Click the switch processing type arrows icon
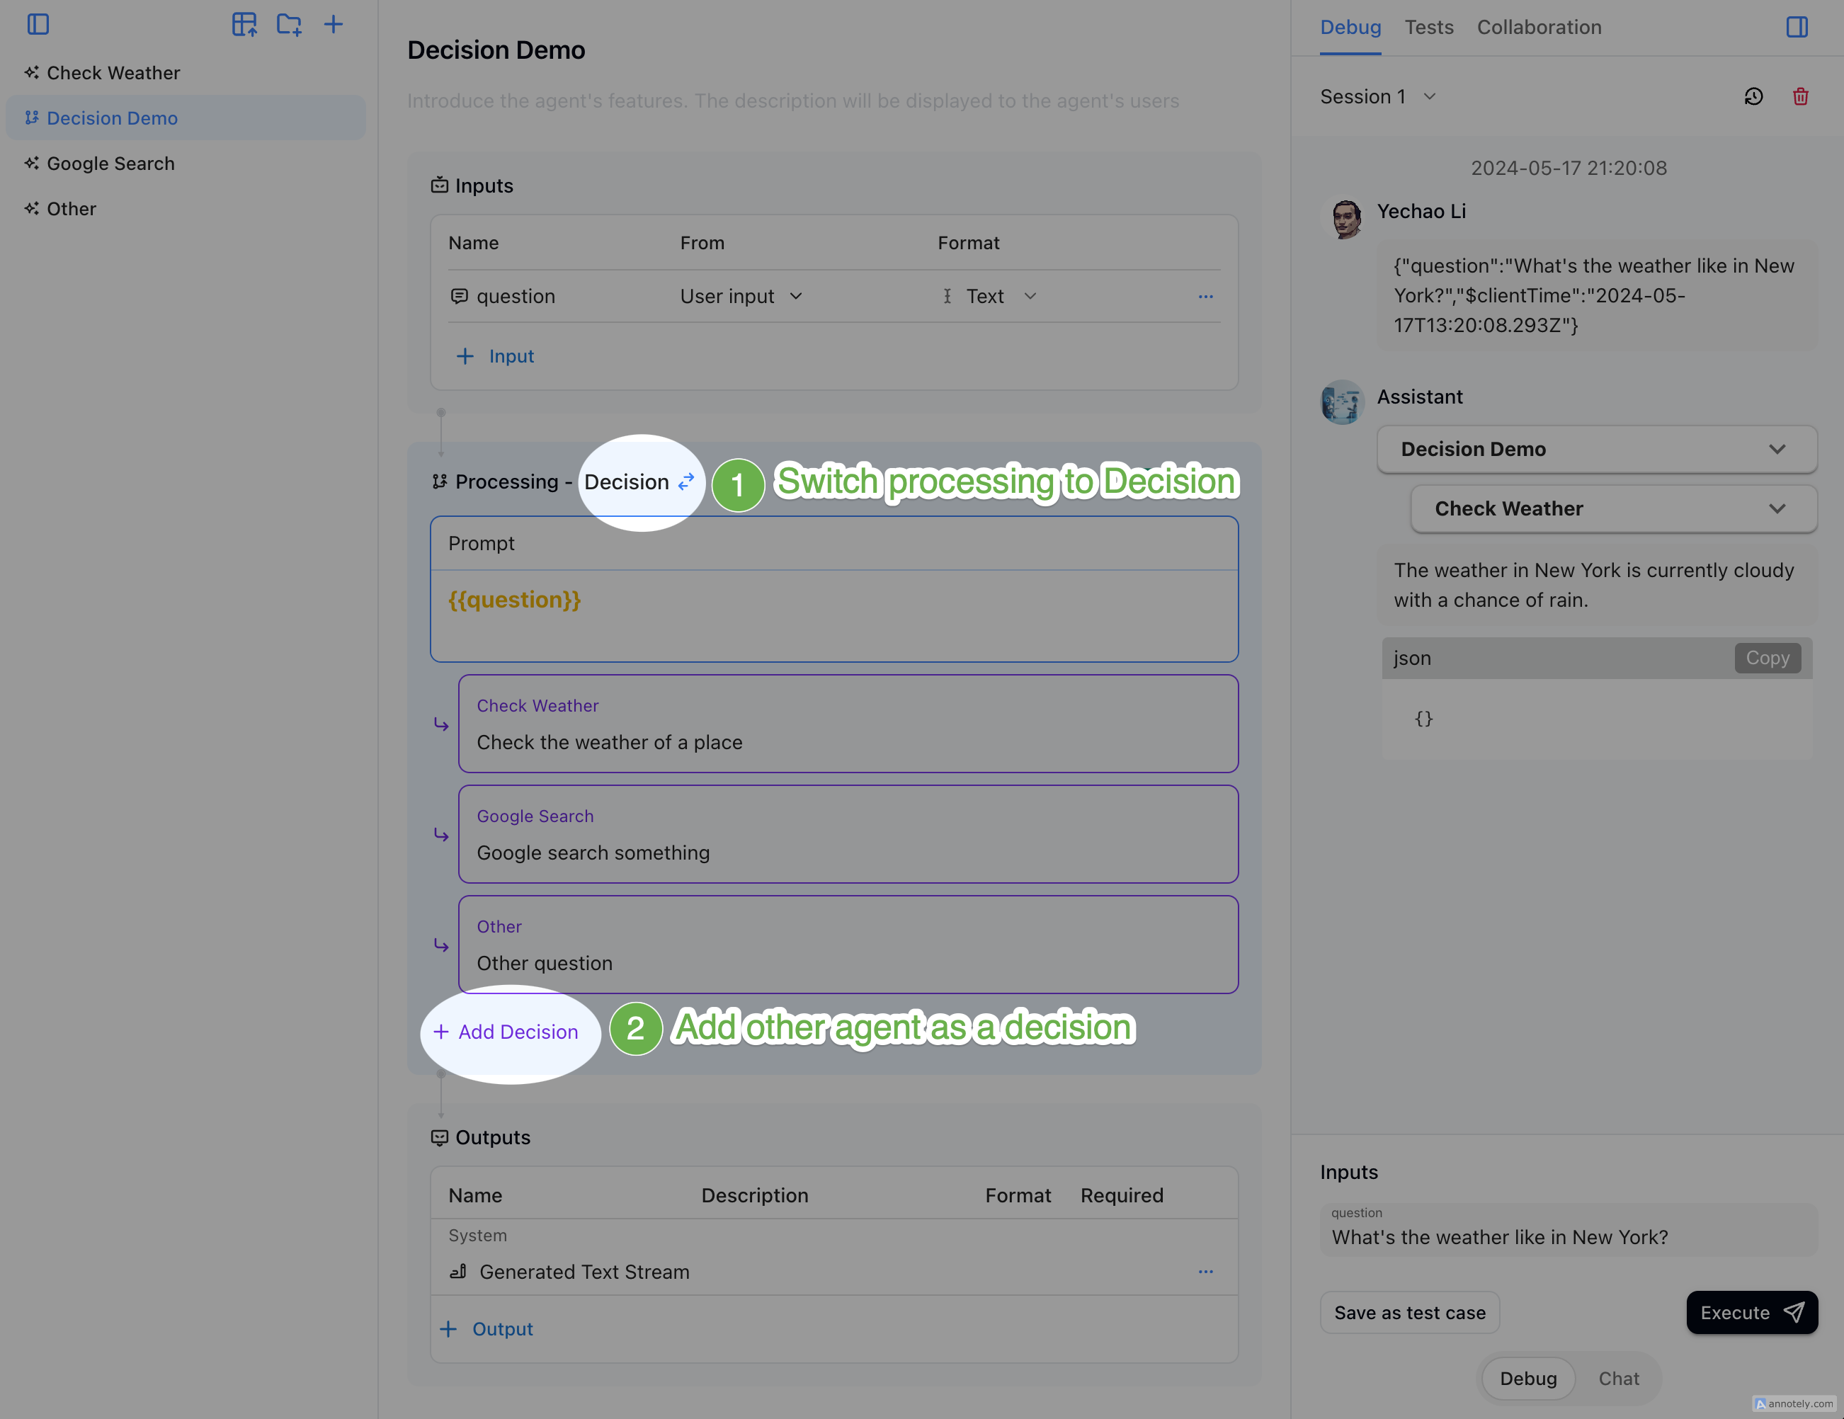Screen dimensions: 1844x1419 [x=686, y=481]
